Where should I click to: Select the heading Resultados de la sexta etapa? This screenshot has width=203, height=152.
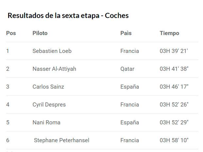click(x=53, y=16)
